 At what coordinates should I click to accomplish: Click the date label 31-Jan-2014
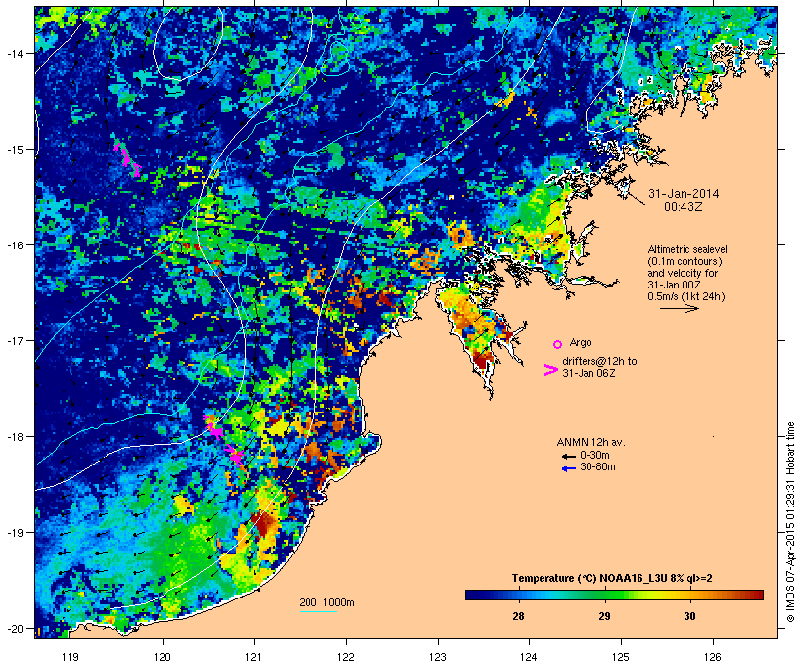tap(684, 194)
